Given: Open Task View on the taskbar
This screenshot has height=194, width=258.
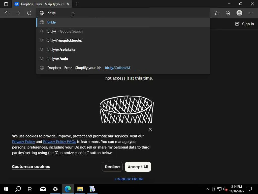Looking at the screenshot, I should [30, 189].
